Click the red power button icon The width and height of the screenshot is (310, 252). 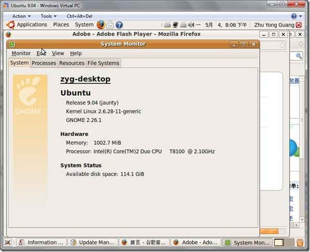[299, 25]
